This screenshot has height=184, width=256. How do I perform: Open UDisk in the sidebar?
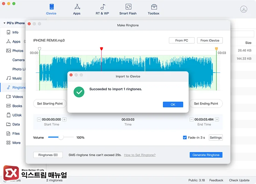pos(17,115)
